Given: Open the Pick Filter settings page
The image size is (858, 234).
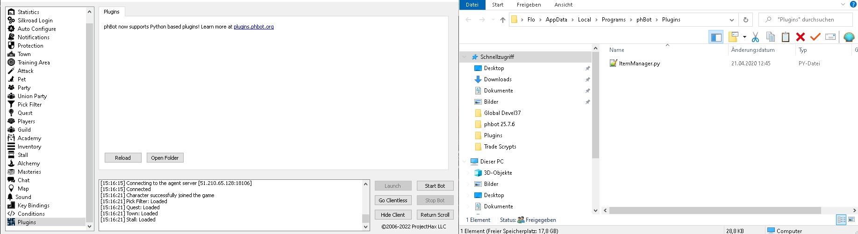Looking at the screenshot, I should click(29, 105).
